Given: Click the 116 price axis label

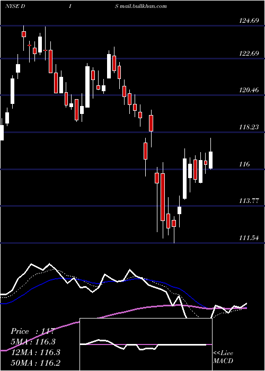Looking at the screenshot, I should tap(244, 164).
